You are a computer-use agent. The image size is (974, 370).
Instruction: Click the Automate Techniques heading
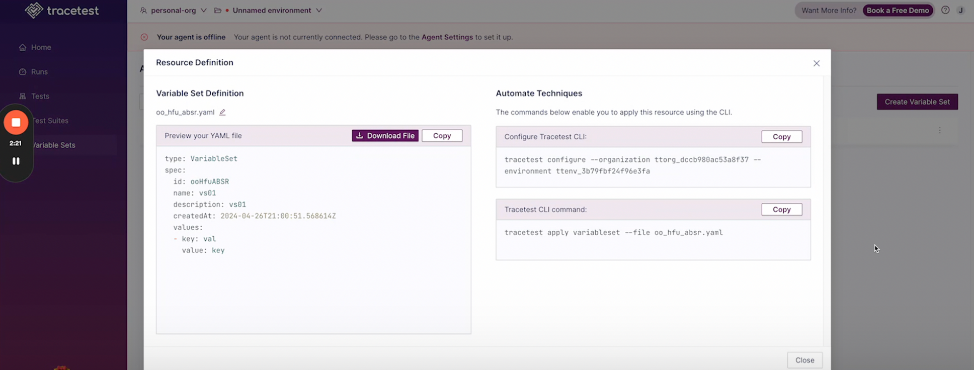click(x=539, y=93)
